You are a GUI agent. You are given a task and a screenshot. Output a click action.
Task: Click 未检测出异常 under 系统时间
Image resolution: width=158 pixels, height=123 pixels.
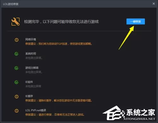tap(34, 58)
